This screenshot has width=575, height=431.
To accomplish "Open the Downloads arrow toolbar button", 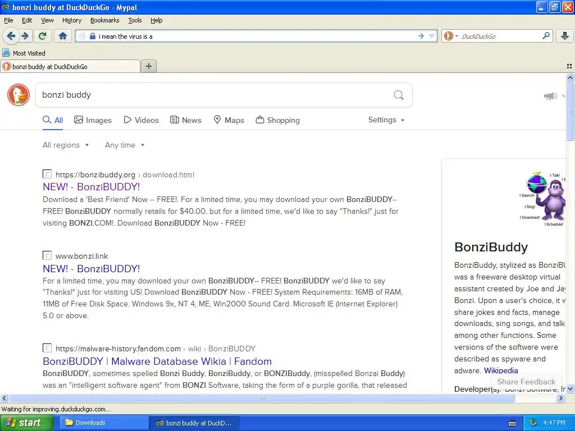I will point(565,36).
